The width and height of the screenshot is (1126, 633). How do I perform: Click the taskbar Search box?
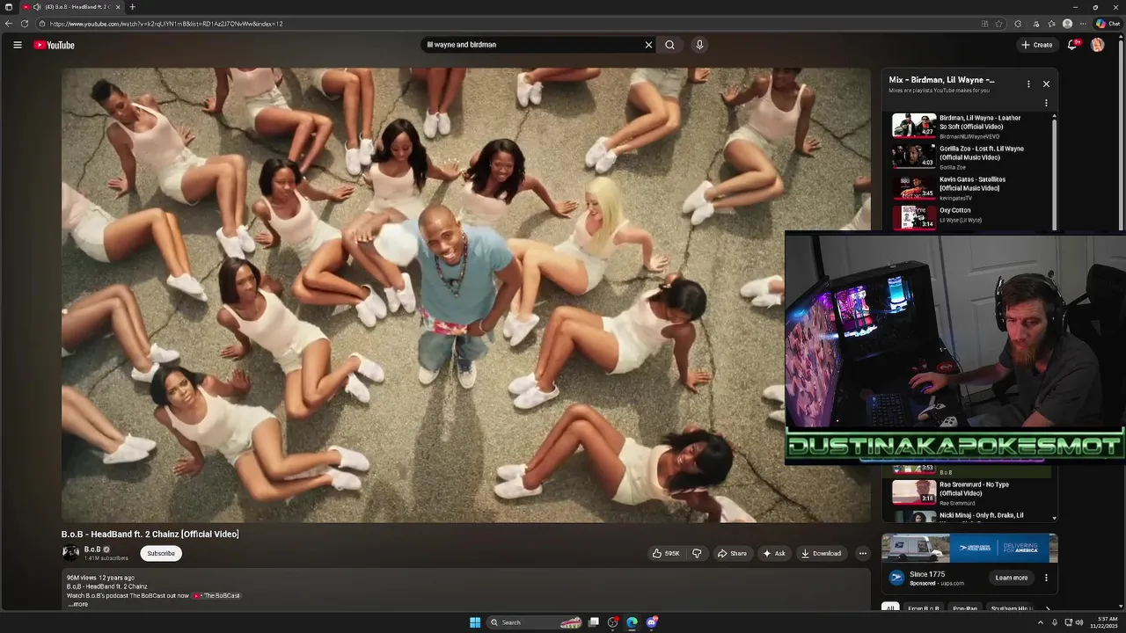(x=537, y=622)
